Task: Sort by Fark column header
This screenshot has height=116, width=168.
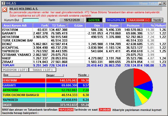Action: click(x=40, y=25)
